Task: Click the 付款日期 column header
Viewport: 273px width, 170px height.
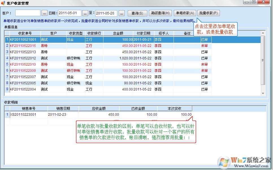Action: [144, 33]
